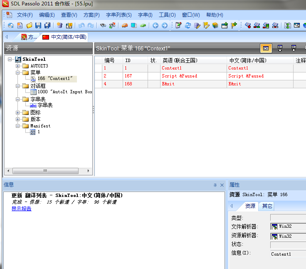Image resolution: width=306 pixels, height=269 pixels.
Task: Switch to the 方... project tab
Action: 29,37
